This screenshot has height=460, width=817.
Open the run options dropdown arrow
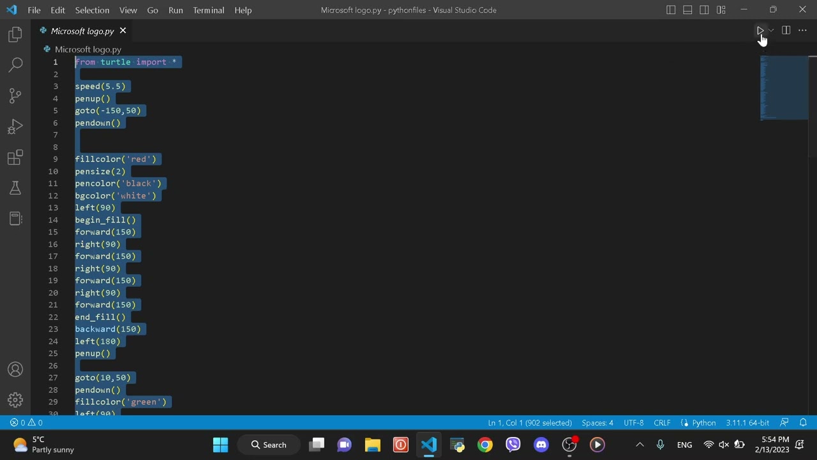(x=770, y=31)
